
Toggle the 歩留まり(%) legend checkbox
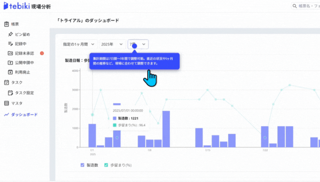click(x=106, y=165)
